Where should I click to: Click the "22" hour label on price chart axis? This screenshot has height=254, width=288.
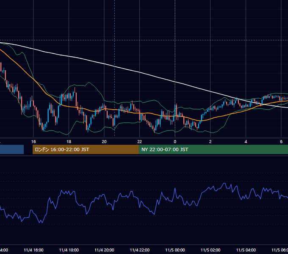point(140,142)
